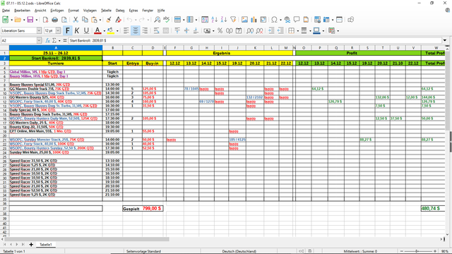Toggle underline formatting U button

tap(86, 30)
